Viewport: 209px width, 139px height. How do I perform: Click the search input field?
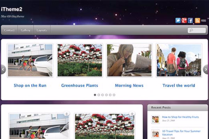click(197, 30)
